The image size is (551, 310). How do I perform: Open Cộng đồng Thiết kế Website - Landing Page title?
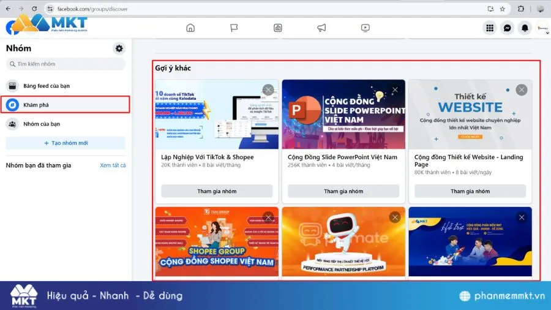[x=468, y=161]
